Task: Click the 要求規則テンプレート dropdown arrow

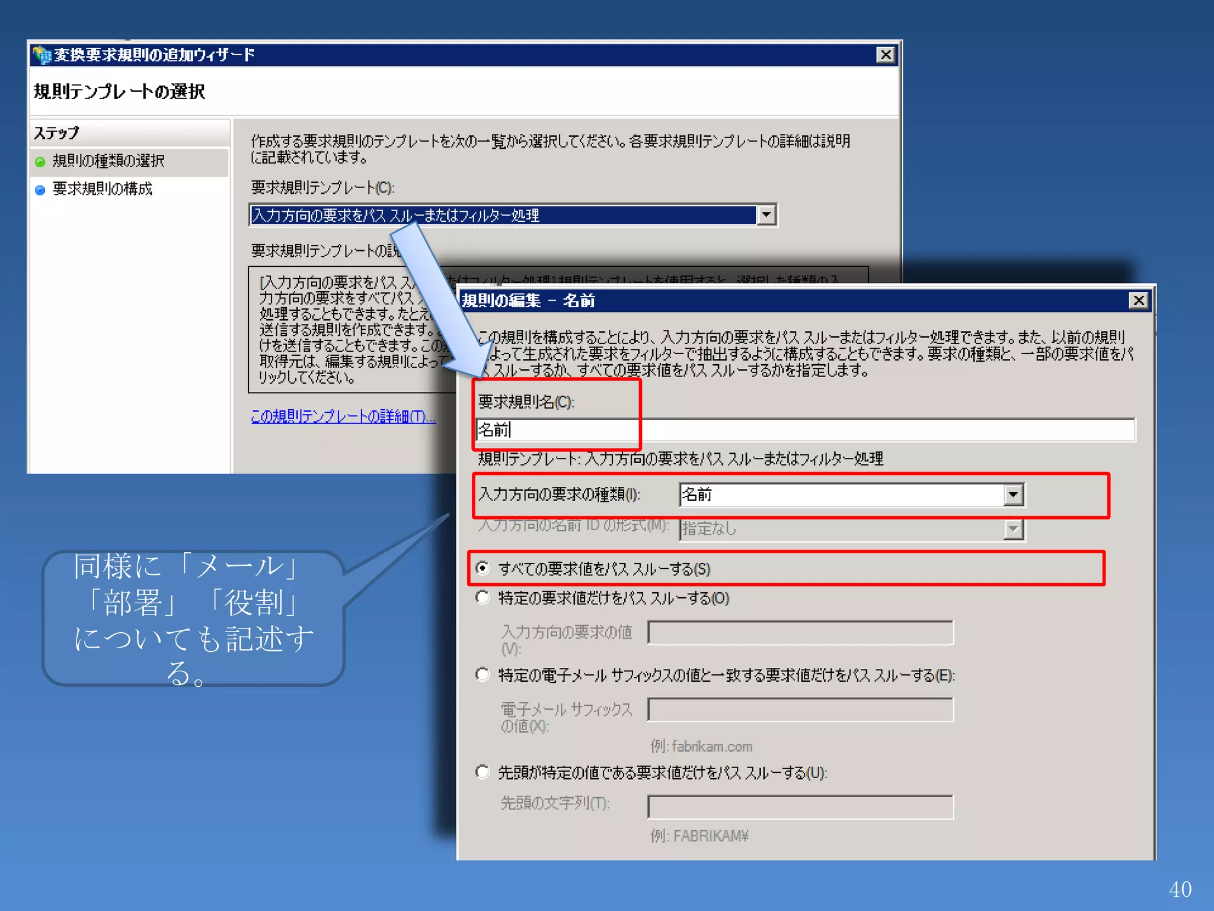Action: pyautogui.click(x=766, y=215)
